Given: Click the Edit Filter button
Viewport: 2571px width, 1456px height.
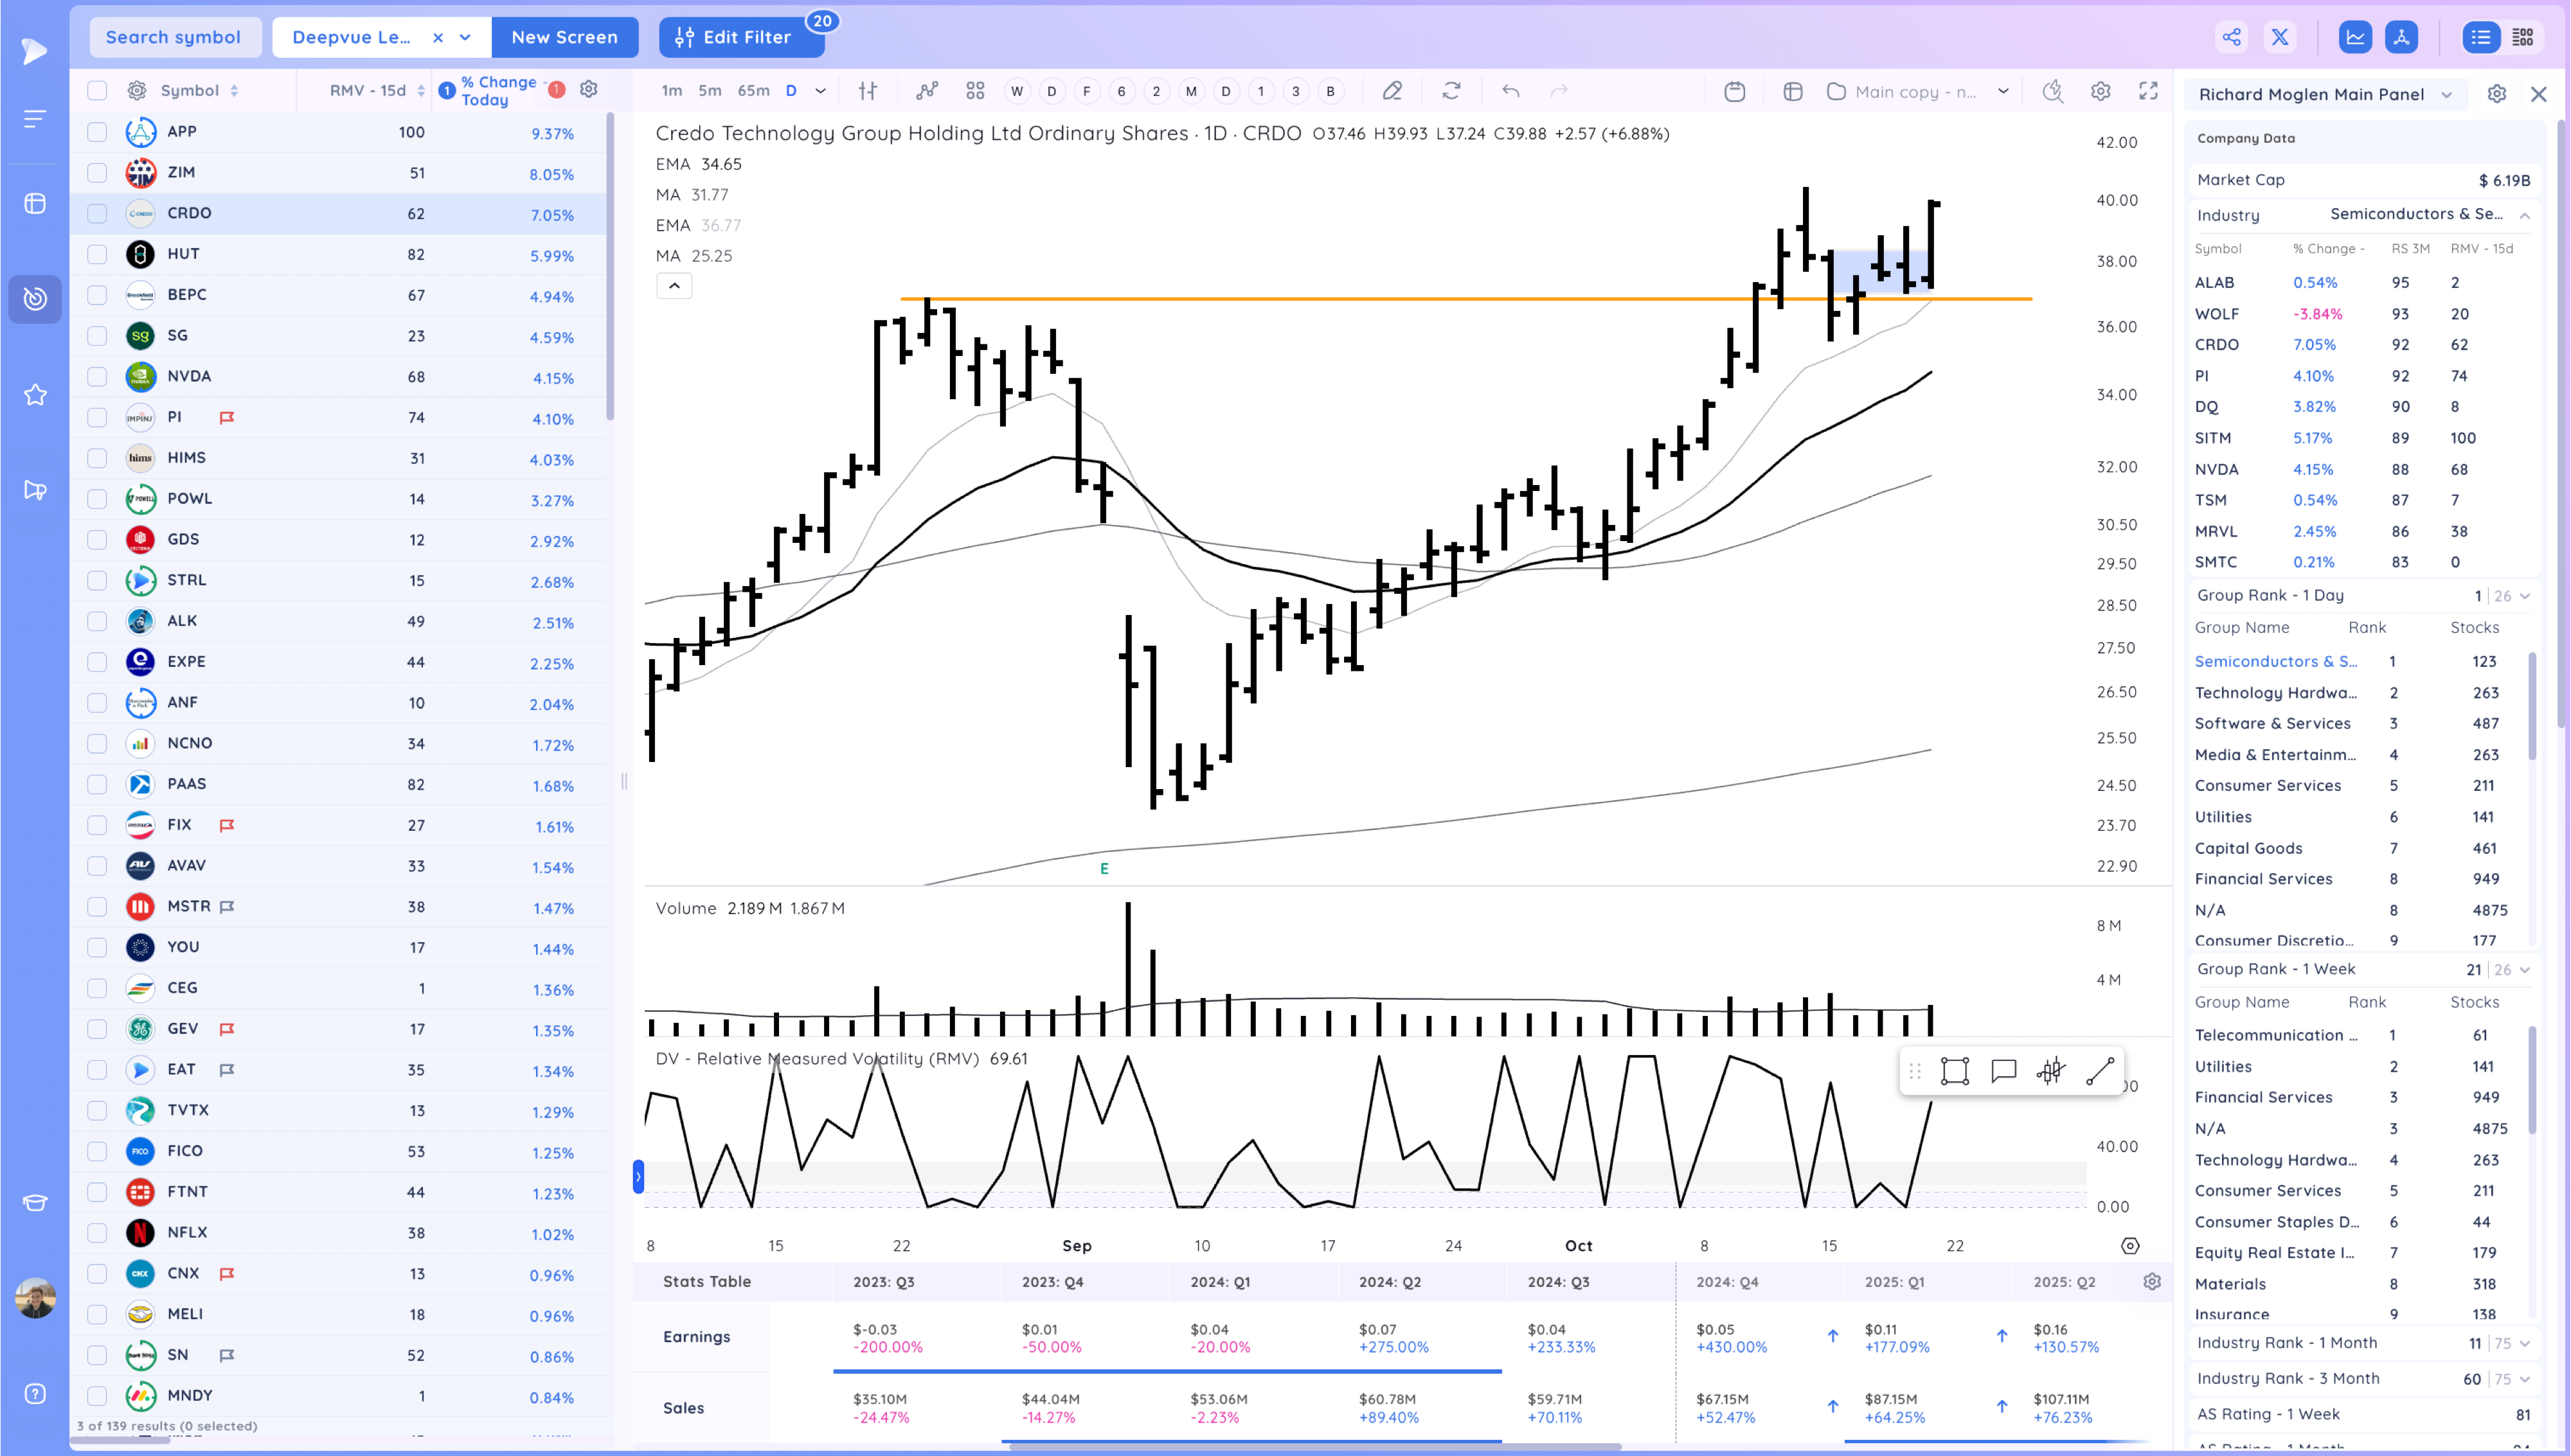Looking at the screenshot, I should (740, 37).
